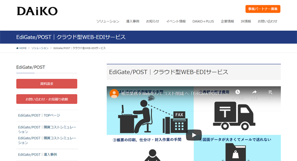Image resolution: width=297 pixels, height=161 pixels.
Task: Open the second 購買コストシミュレーション sidebar link
Action: 47,140
